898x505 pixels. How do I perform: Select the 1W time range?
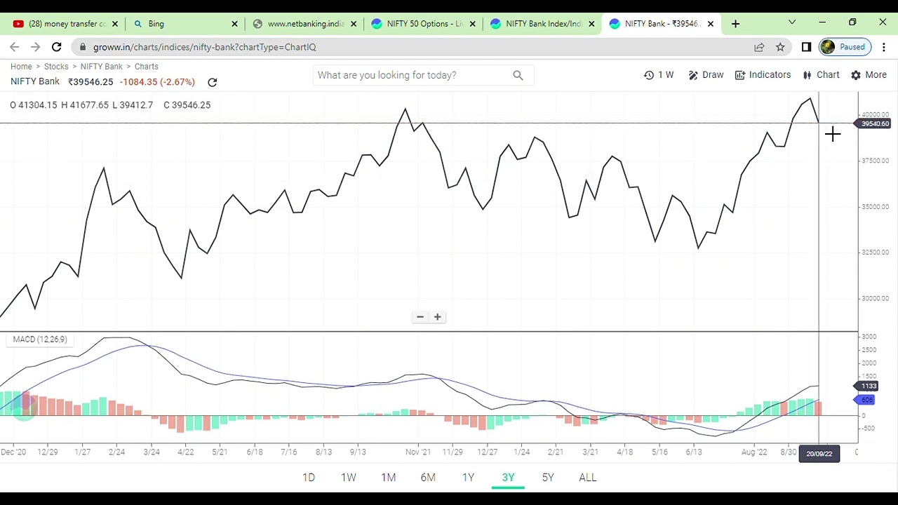(x=349, y=478)
